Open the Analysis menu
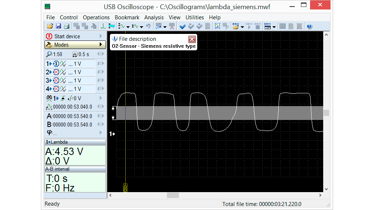Viewport: 374px width, 210px height. 154,17
